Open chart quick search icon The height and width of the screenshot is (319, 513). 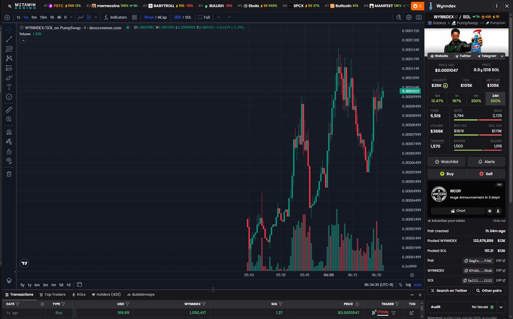point(398,17)
